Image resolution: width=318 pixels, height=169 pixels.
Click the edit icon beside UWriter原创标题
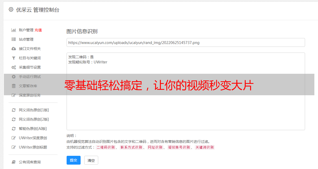tap(14, 147)
